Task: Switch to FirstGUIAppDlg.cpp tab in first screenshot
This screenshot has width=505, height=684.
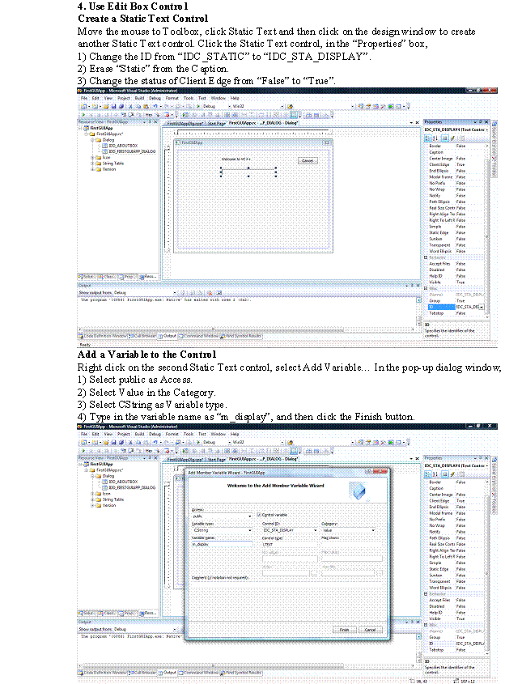Action: click(x=186, y=124)
